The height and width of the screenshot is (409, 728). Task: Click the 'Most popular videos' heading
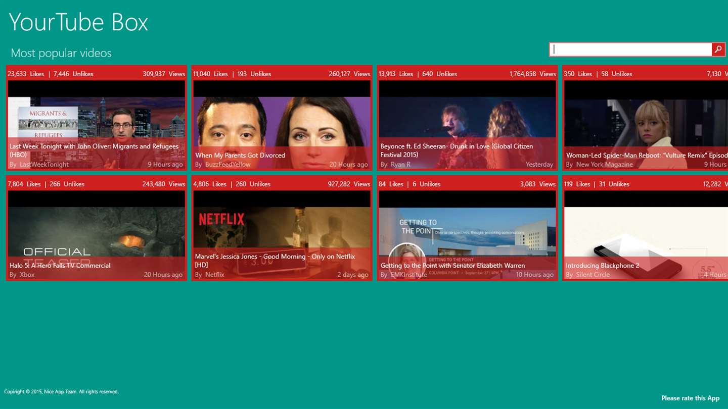pos(61,53)
